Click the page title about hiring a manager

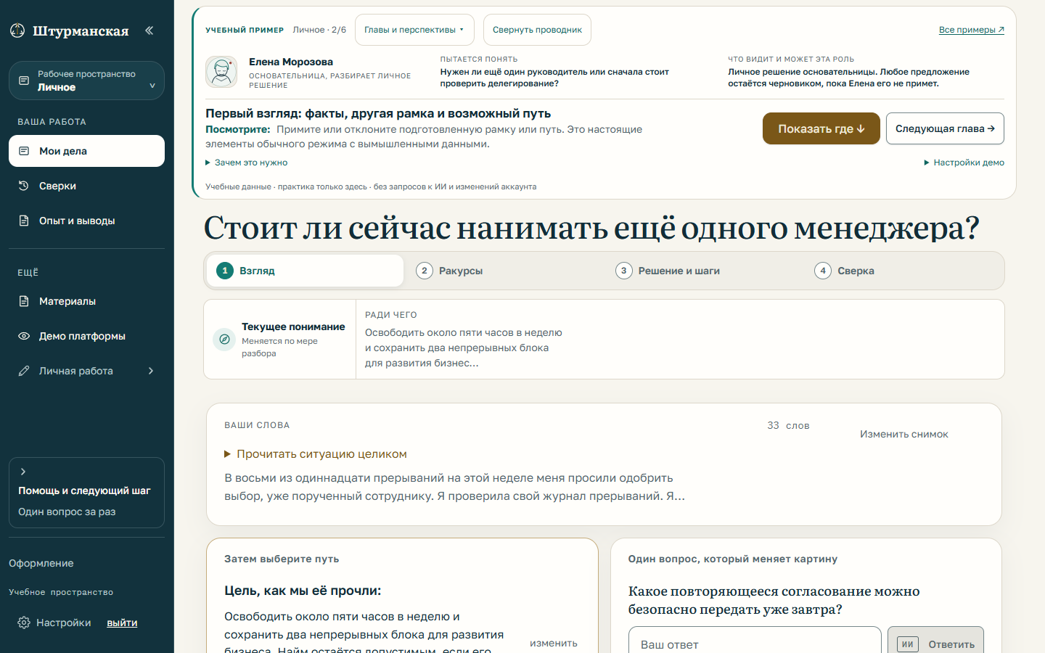591,228
